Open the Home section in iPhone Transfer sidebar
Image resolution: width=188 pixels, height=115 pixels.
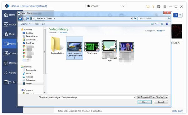(9, 15)
